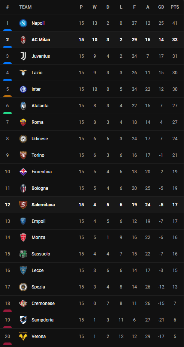This screenshot has height=347, width=184.
Task: Open the Salernitana team name link
Action: point(43,205)
